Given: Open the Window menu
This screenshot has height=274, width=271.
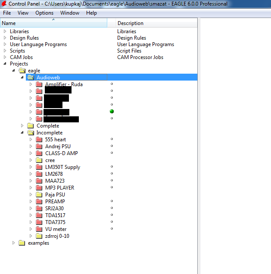Looking at the screenshot, I should (x=70, y=13).
